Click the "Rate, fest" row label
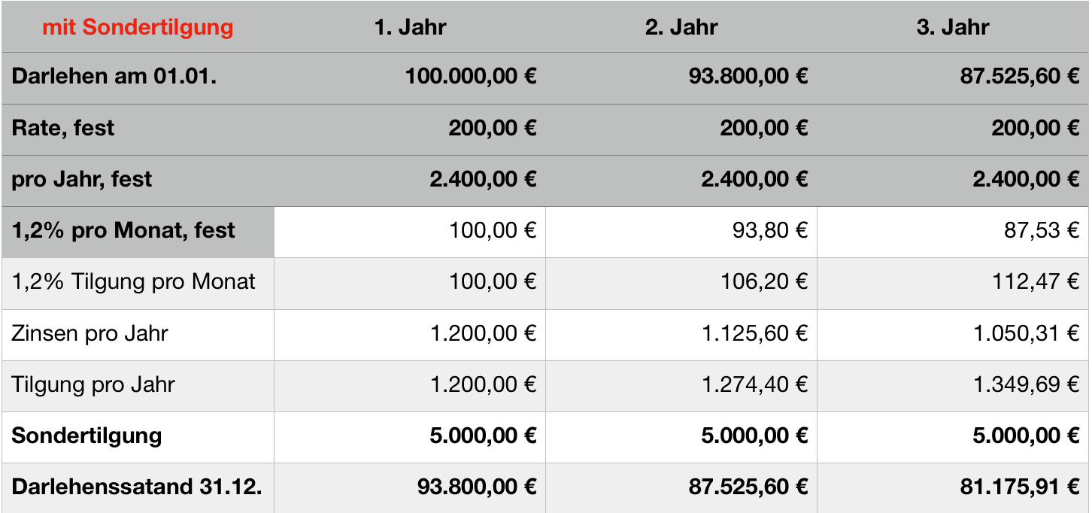Screen dimensions: 1092x513 [x=63, y=128]
